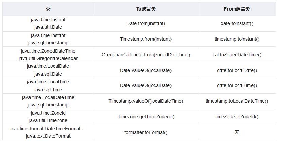Screen dimensions: 281x156
Task: Click the "To遗留类" column header
Action: [146, 9]
